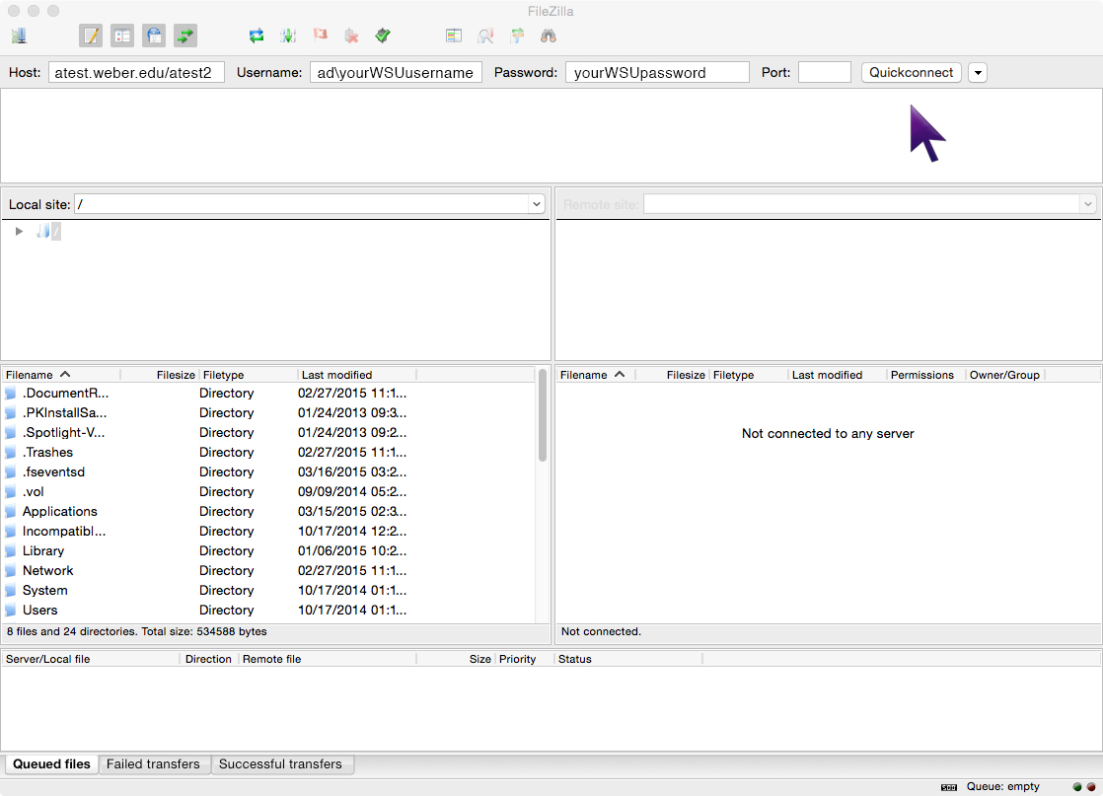Sort local files by Last modified column
This screenshot has width=1103, height=796.
pos(336,375)
